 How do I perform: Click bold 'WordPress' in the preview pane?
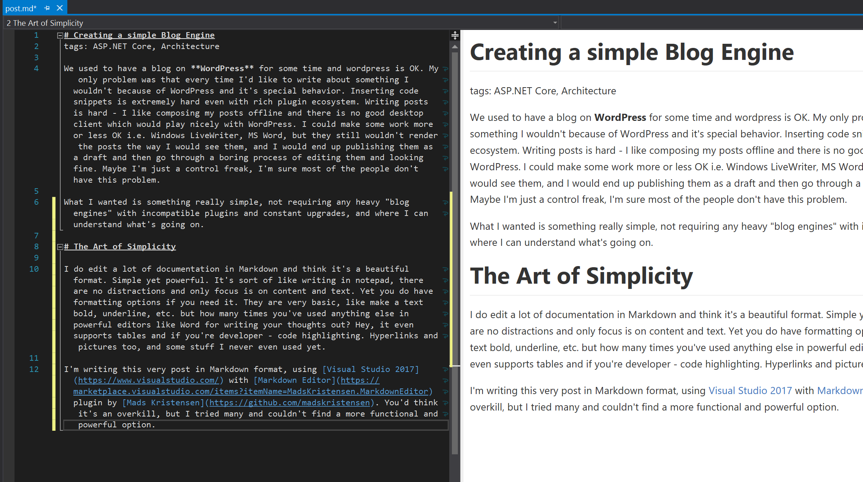[620, 118]
